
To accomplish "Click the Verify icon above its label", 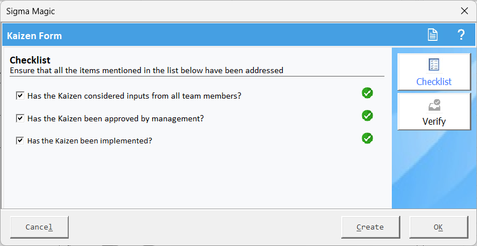I will (434, 105).
